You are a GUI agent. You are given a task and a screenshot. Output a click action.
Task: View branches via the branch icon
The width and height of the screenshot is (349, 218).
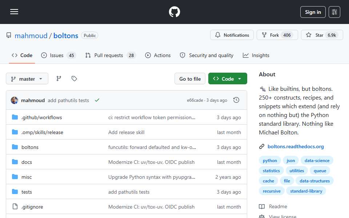[59, 78]
